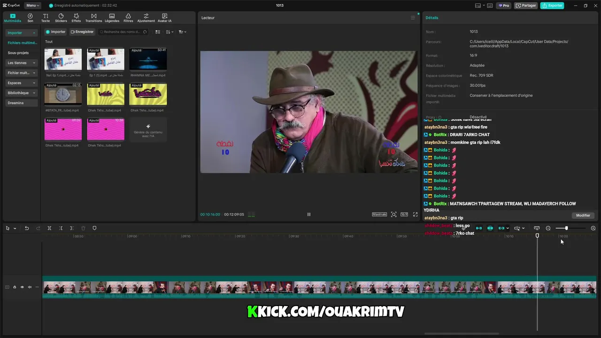Select the RHAMNA ME media clip thumbnail

coord(148,59)
